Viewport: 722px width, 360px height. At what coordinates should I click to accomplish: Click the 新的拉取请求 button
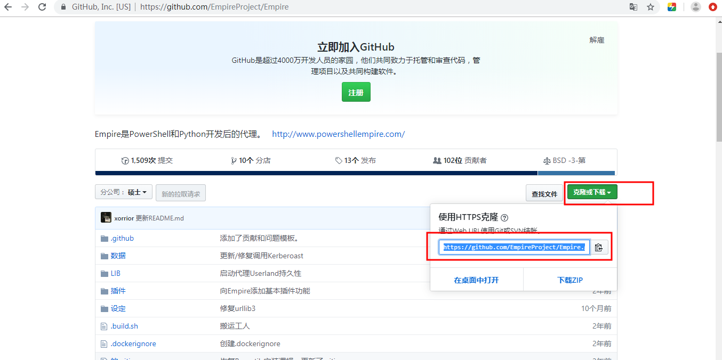pyautogui.click(x=181, y=193)
